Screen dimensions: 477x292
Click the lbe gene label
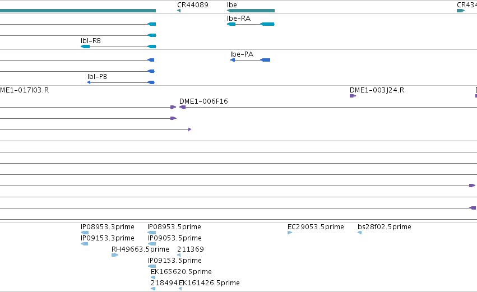(x=232, y=5)
